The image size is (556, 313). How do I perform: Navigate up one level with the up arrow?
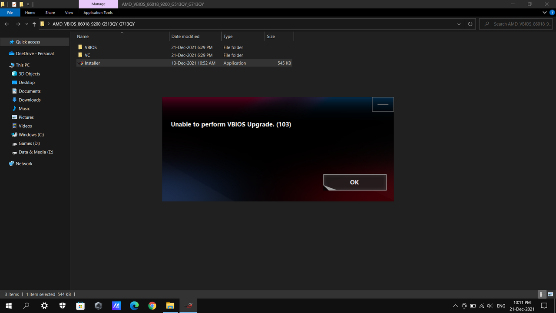click(34, 24)
